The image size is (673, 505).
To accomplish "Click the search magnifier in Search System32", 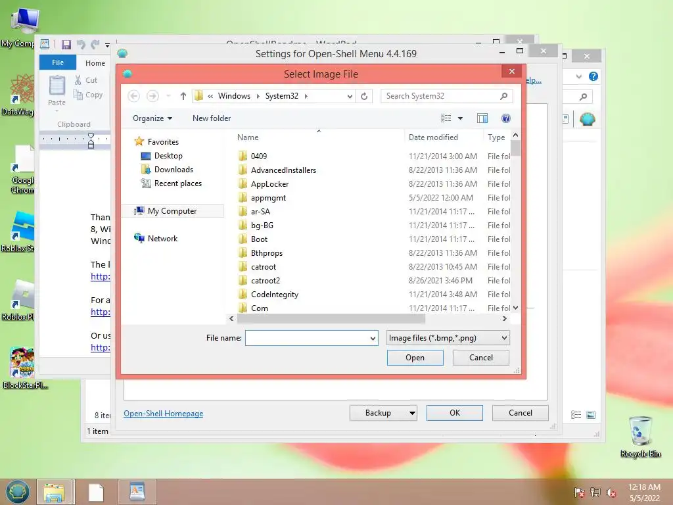I will [504, 96].
